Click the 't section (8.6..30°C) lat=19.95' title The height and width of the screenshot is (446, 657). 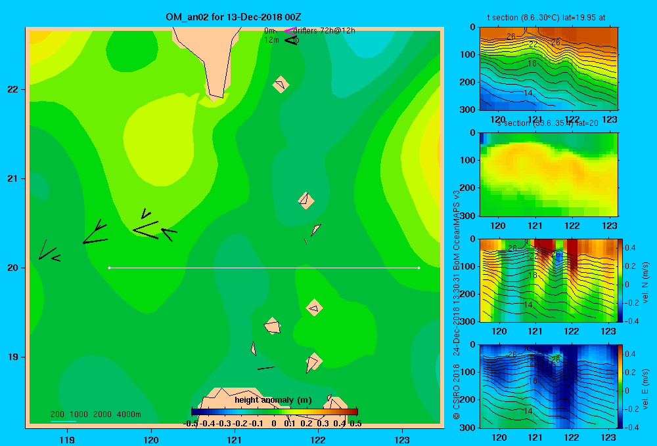click(546, 18)
